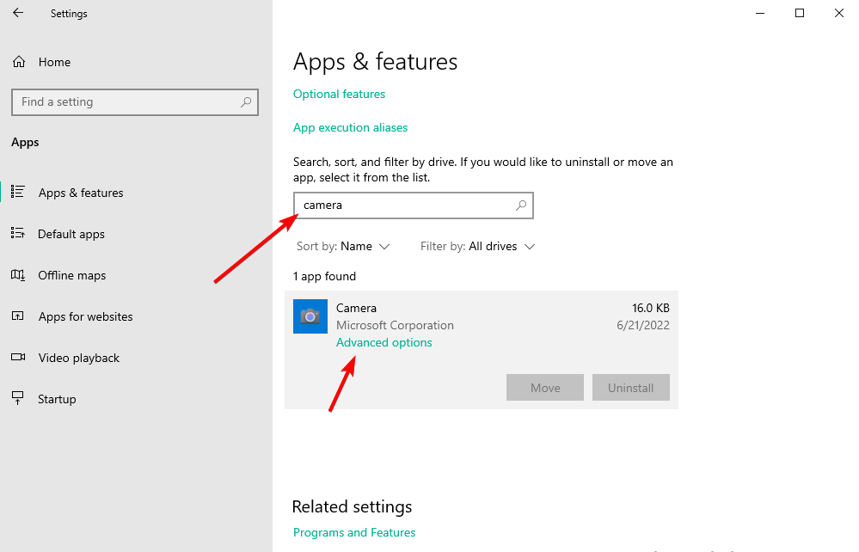Click the 6/21/2022 install date
Screen dimensions: 859x552
tap(643, 325)
